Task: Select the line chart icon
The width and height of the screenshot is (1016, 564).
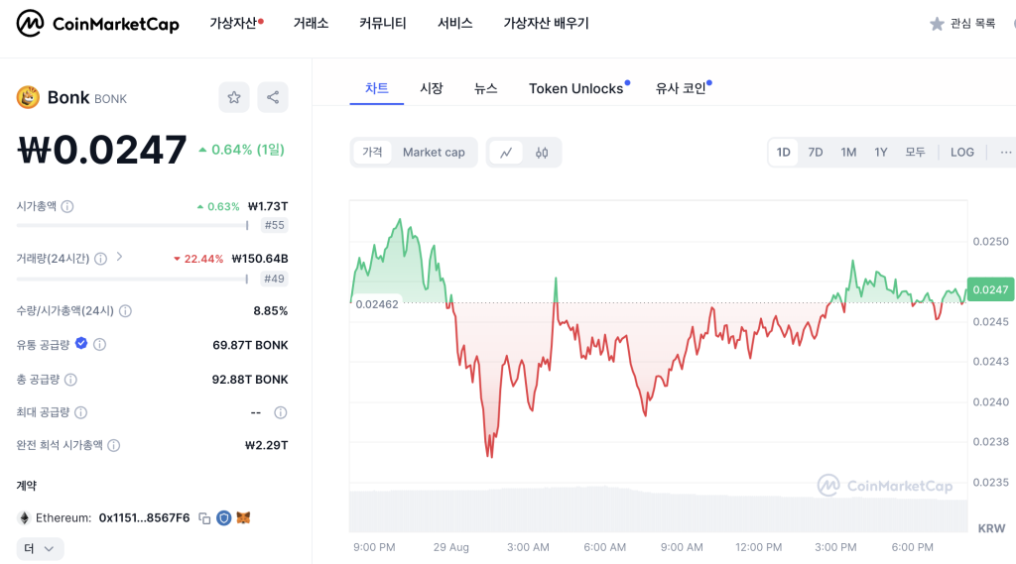Action: click(x=506, y=153)
